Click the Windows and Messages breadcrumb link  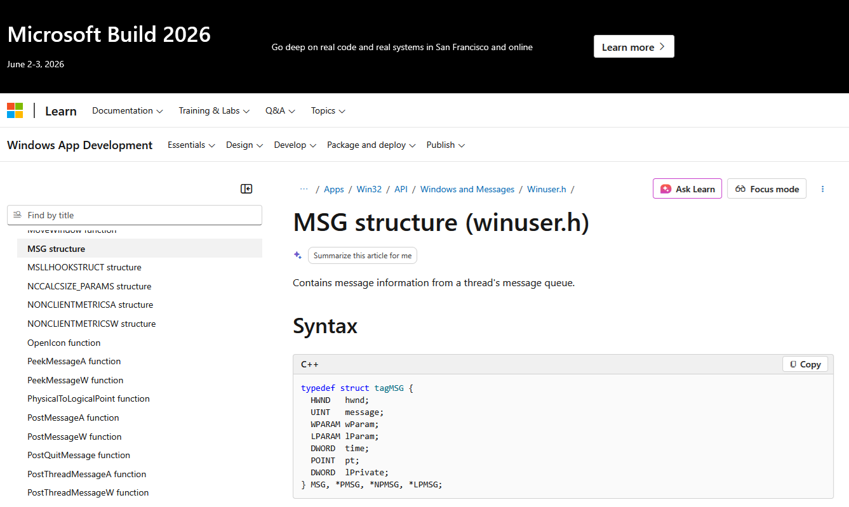[x=467, y=189]
